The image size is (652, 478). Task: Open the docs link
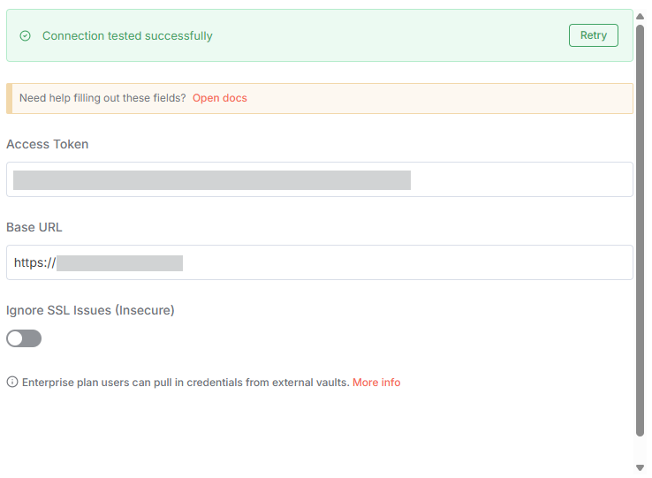click(x=220, y=98)
